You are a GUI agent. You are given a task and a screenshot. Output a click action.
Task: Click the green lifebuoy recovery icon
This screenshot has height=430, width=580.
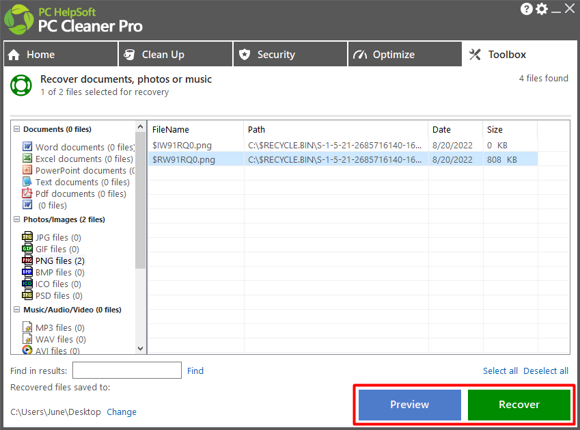coord(21,85)
